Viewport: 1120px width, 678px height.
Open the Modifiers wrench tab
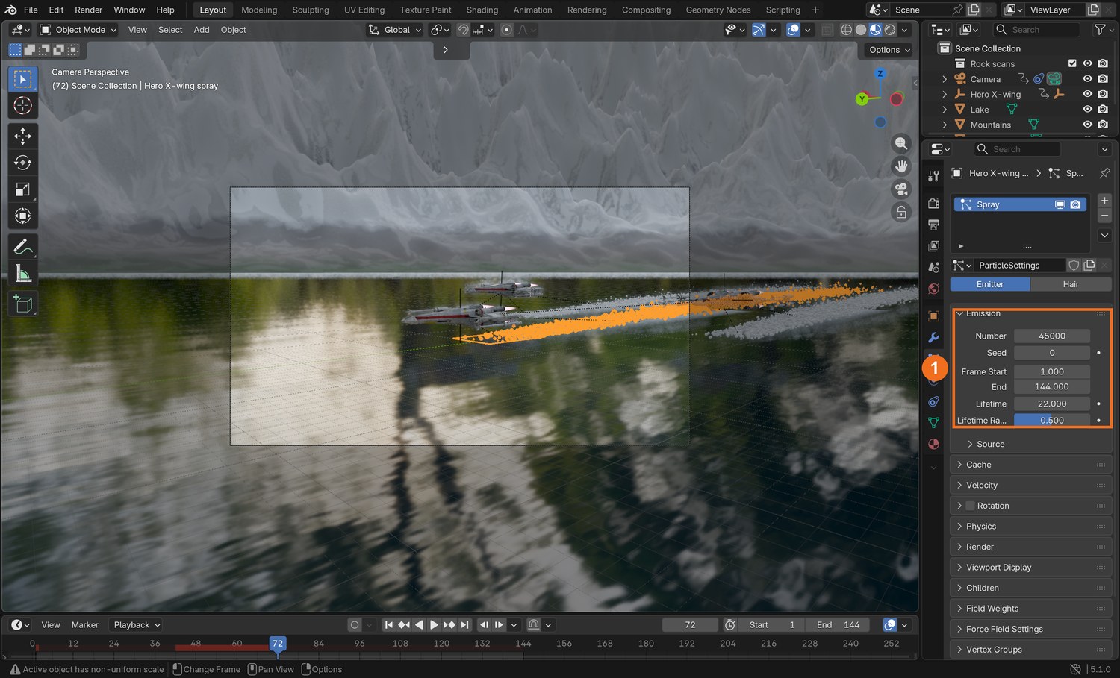click(x=933, y=337)
